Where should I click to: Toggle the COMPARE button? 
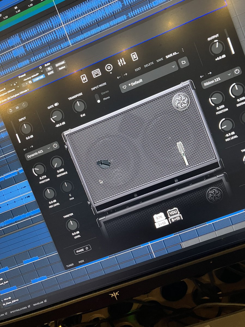(x=39, y=78)
